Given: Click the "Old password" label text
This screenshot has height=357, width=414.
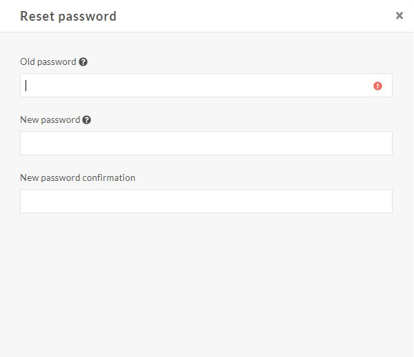Looking at the screenshot, I should pyautogui.click(x=48, y=62).
